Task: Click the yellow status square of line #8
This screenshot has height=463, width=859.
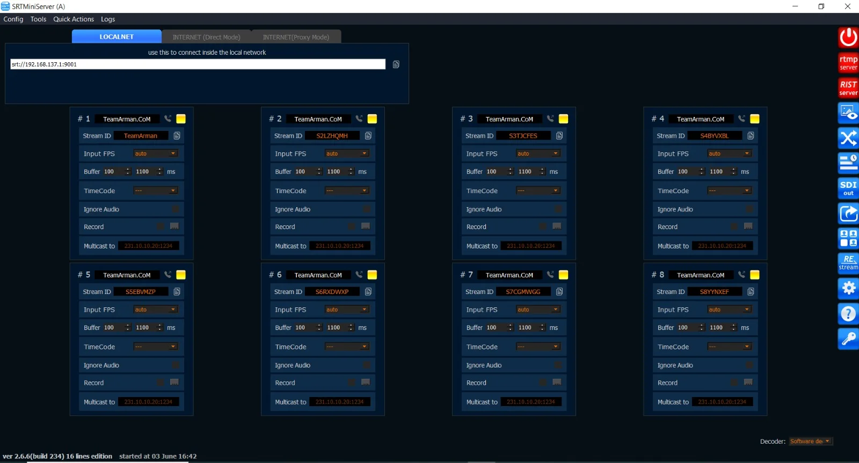Action: click(x=755, y=275)
